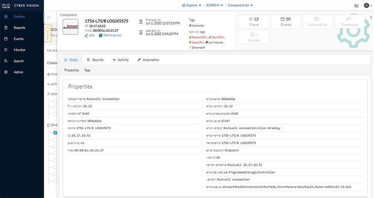
Task: Close the component detail panel
Action: click(x=371, y=17)
